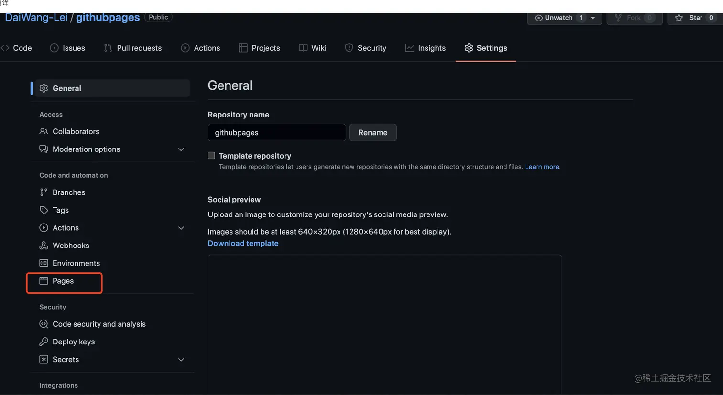Expand Moderation options chevron
Viewport: 723px width, 395px height.
[x=181, y=149]
